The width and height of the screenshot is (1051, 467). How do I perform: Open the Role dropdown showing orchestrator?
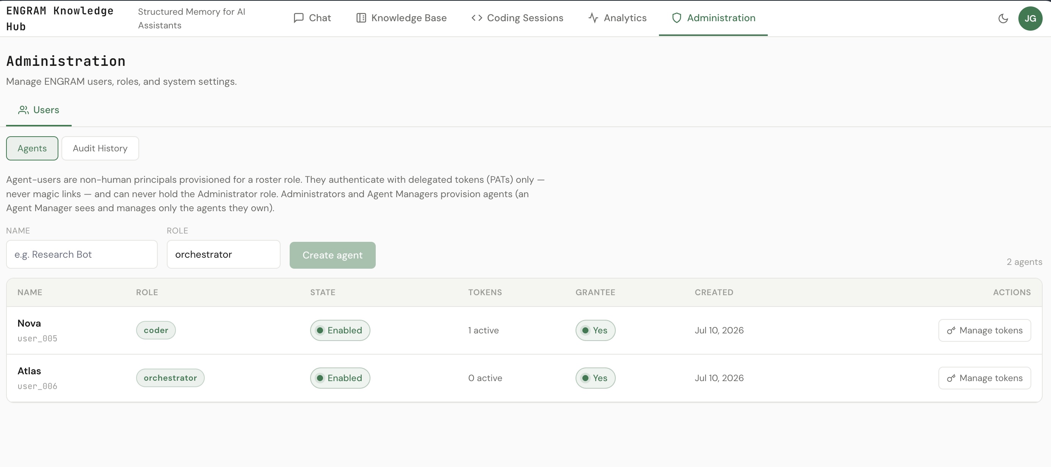pyautogui.click(x=224, y=254)
